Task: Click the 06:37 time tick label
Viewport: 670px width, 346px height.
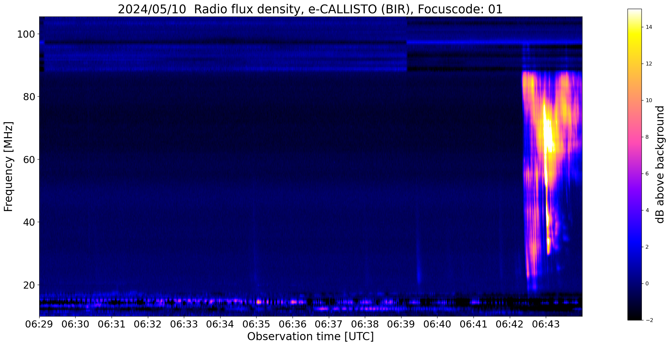Action: [x=329, y=324]
